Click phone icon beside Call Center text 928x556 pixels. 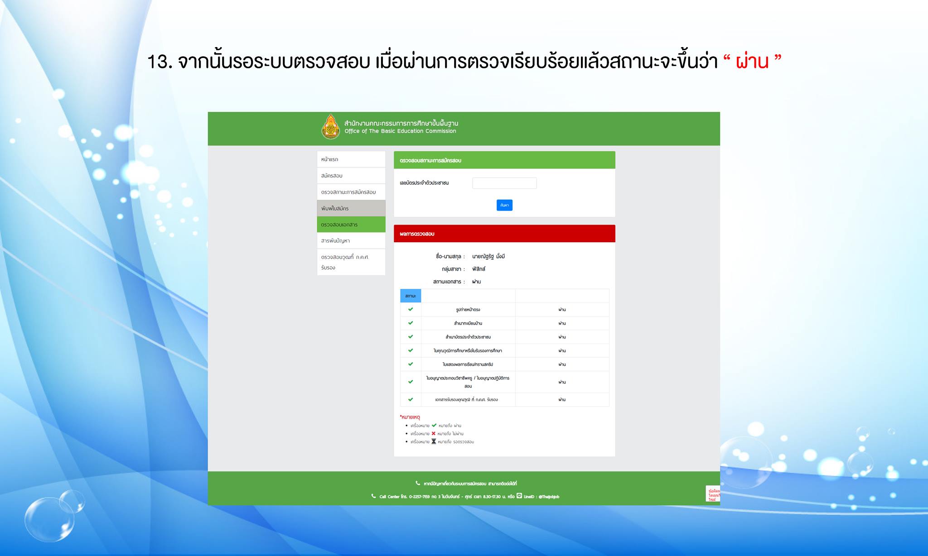374,496
